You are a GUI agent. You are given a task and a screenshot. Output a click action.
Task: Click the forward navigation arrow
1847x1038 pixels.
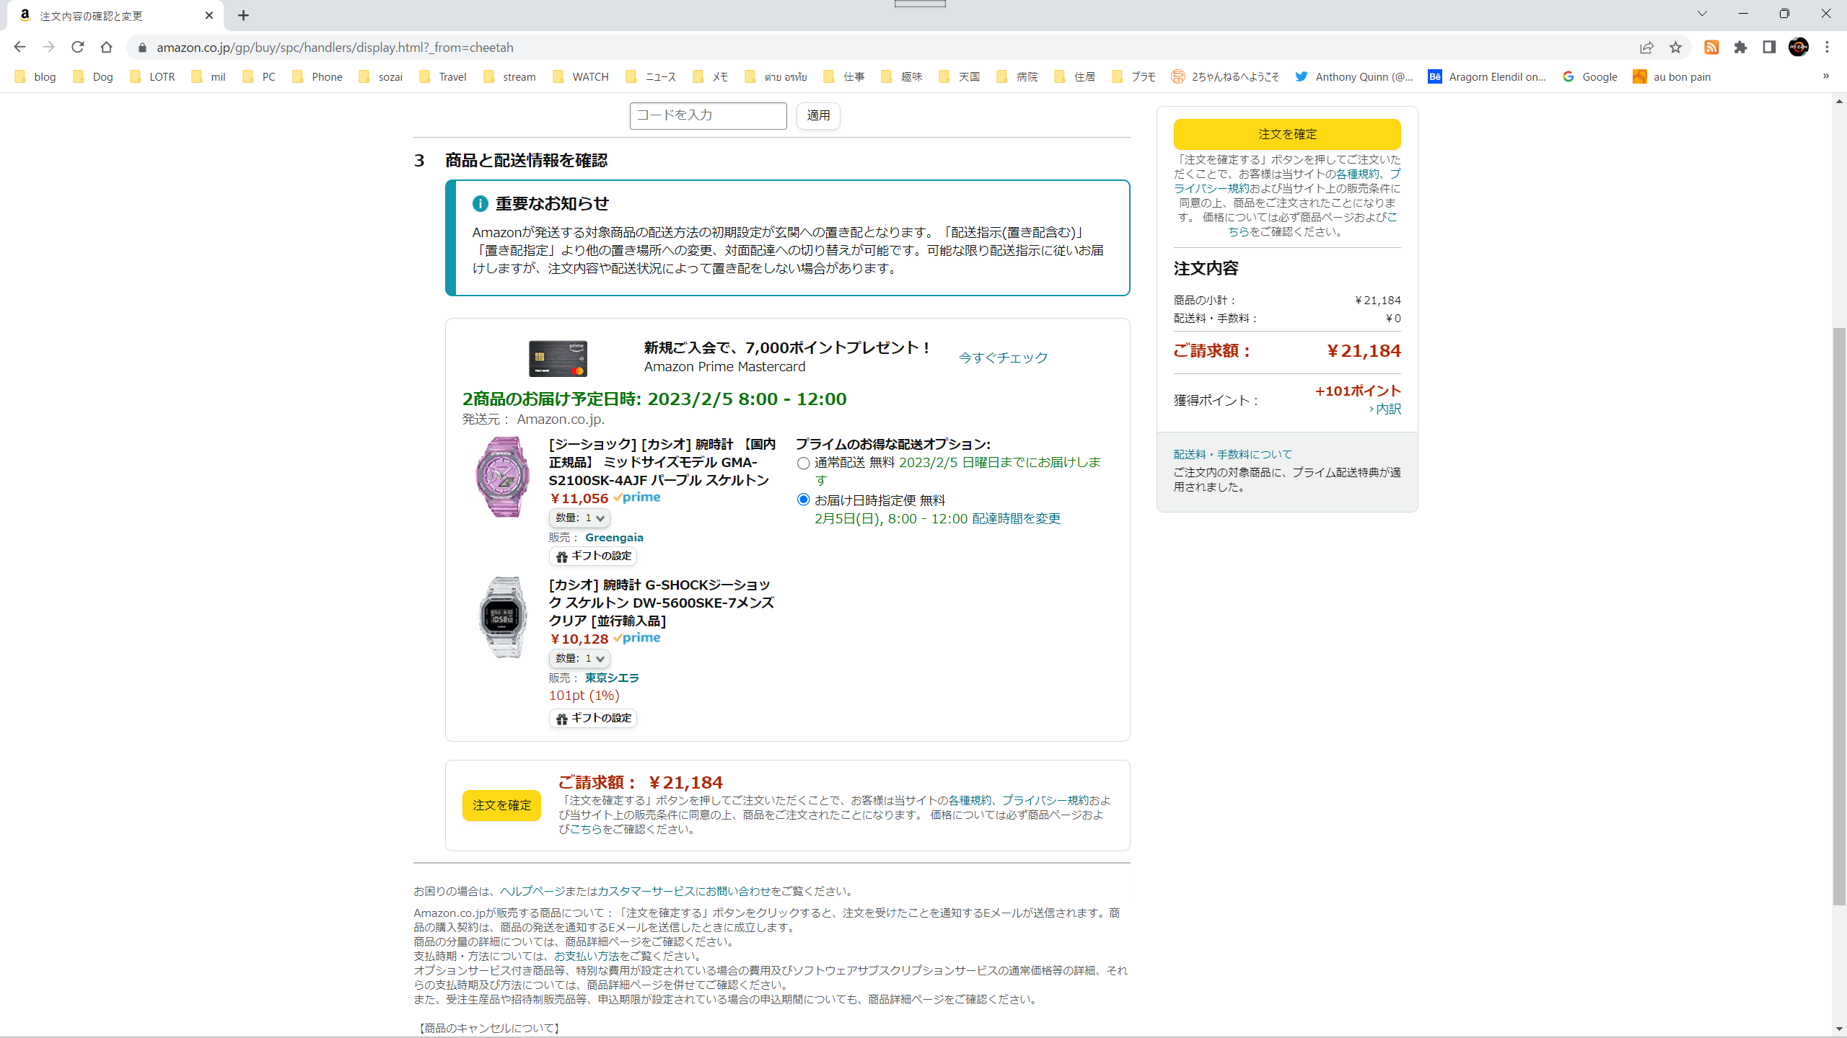(x=48, y=47)
